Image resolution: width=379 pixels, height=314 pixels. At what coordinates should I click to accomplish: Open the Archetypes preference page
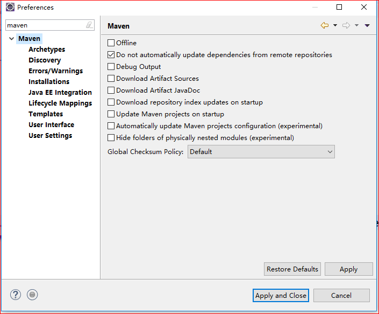point(47,50)
